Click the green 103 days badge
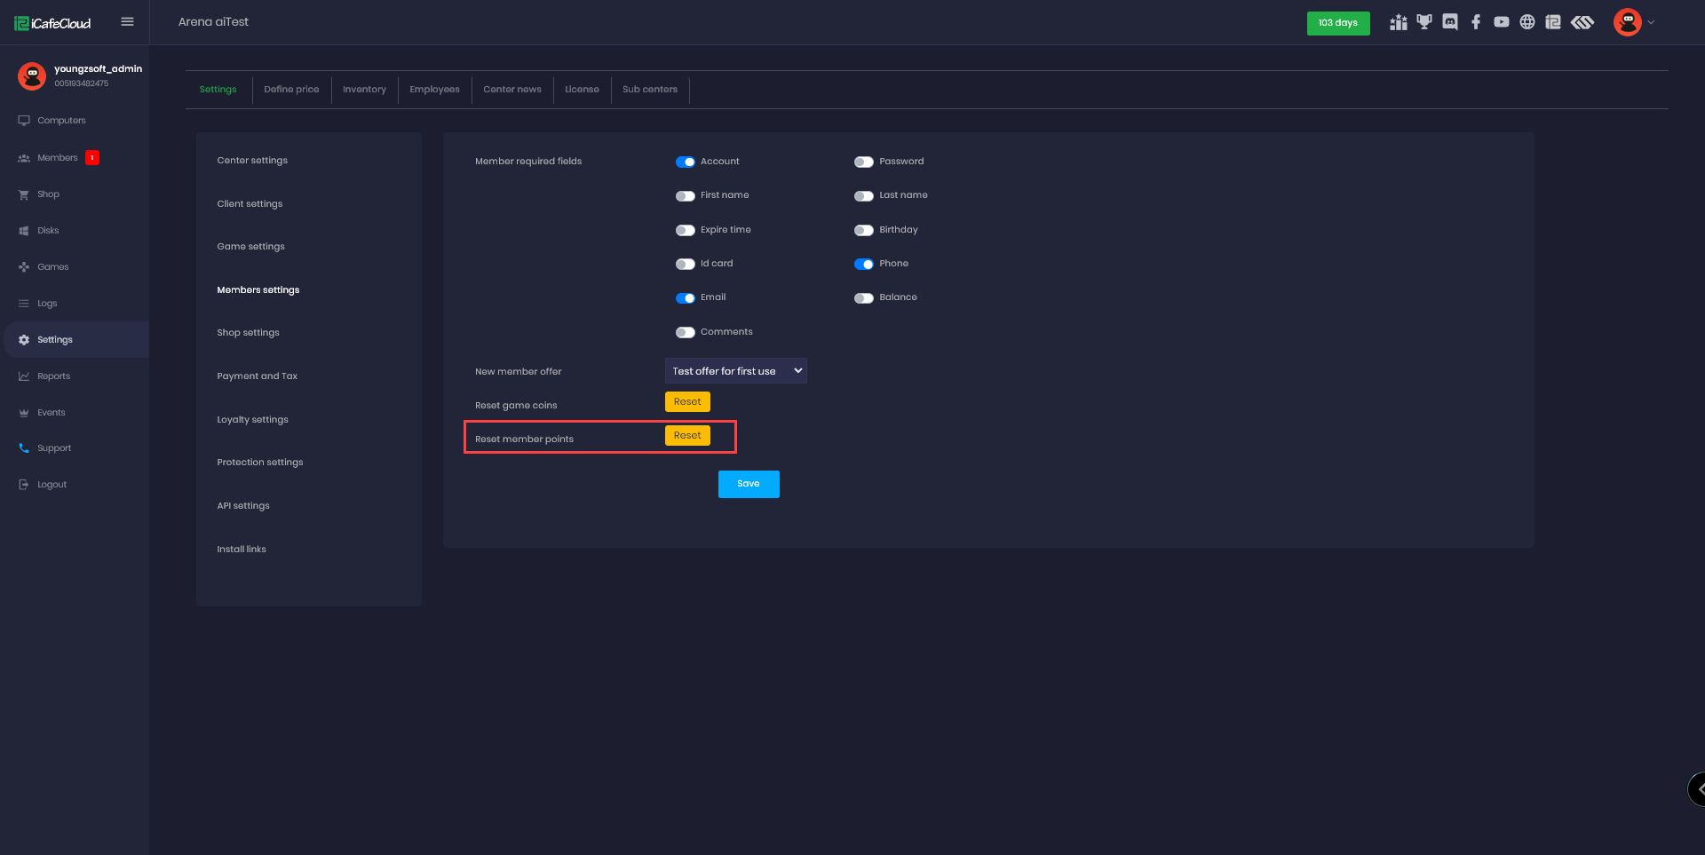Viewport: 1705px width, 855px height. [x=1337, y=23]
